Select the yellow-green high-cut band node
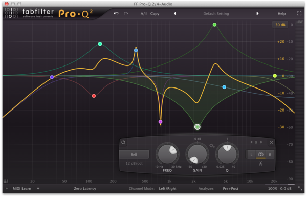This screenshot has width=307, height=197. coord(275,76)
